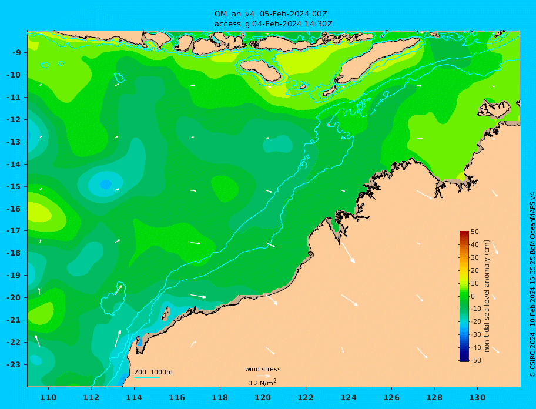This screenshot has height=409, width=536.
Task: Click the latitude axis label -17
Action: pos(15,231)
